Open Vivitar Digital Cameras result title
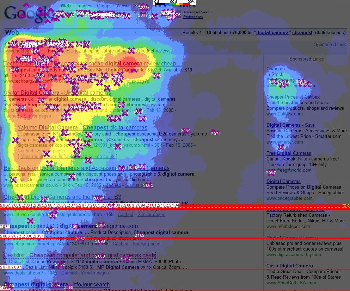Viewport: 350px width, 291px height. 57,93
